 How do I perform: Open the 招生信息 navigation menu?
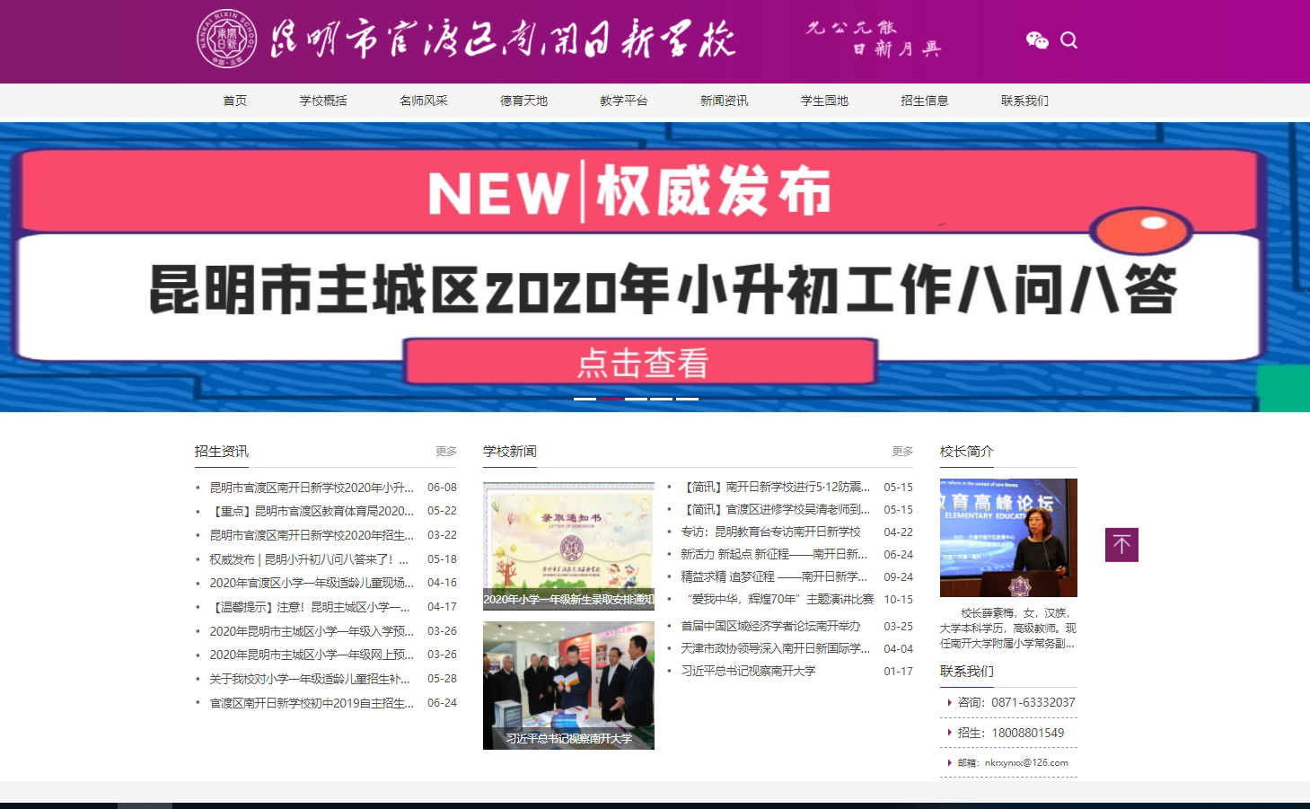[925, 101]
